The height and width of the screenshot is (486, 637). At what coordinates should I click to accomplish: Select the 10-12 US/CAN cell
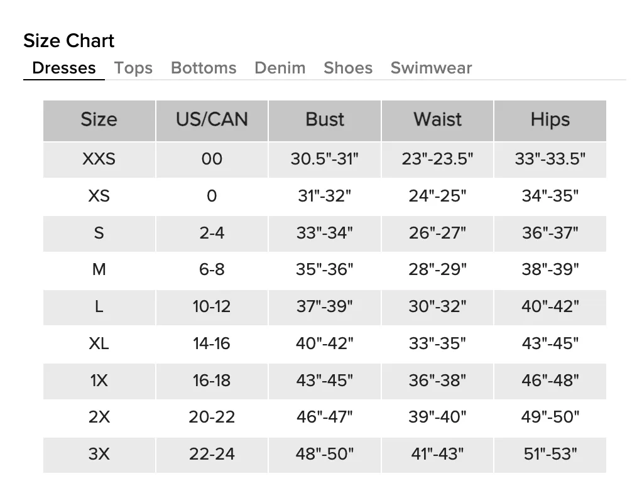(212, 306)
